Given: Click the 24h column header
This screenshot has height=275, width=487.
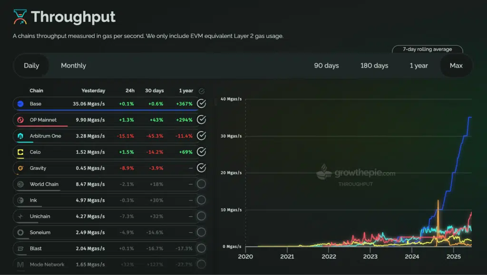Looking at the screenshot, I should 130,91.
